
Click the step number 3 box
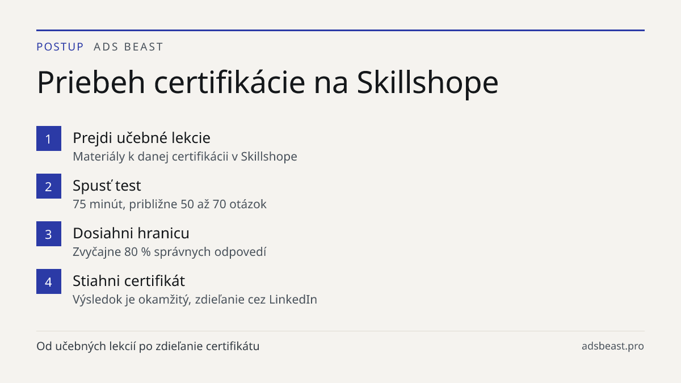(x=49, y=234)
